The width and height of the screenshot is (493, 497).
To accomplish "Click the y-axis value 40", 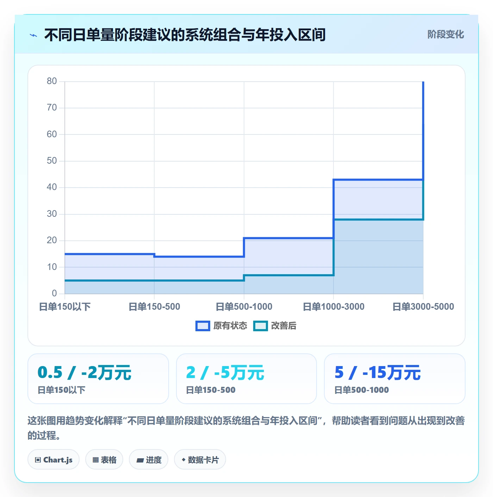I will coord(52,187).
